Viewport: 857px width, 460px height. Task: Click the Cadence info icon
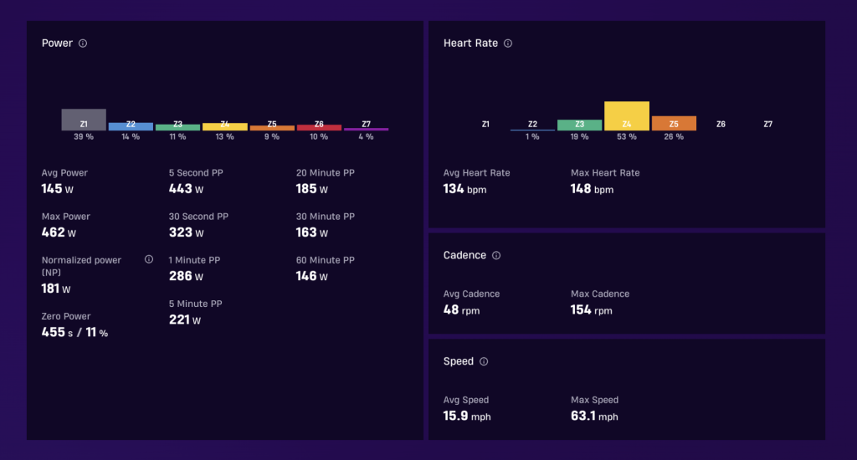(496, 255)
